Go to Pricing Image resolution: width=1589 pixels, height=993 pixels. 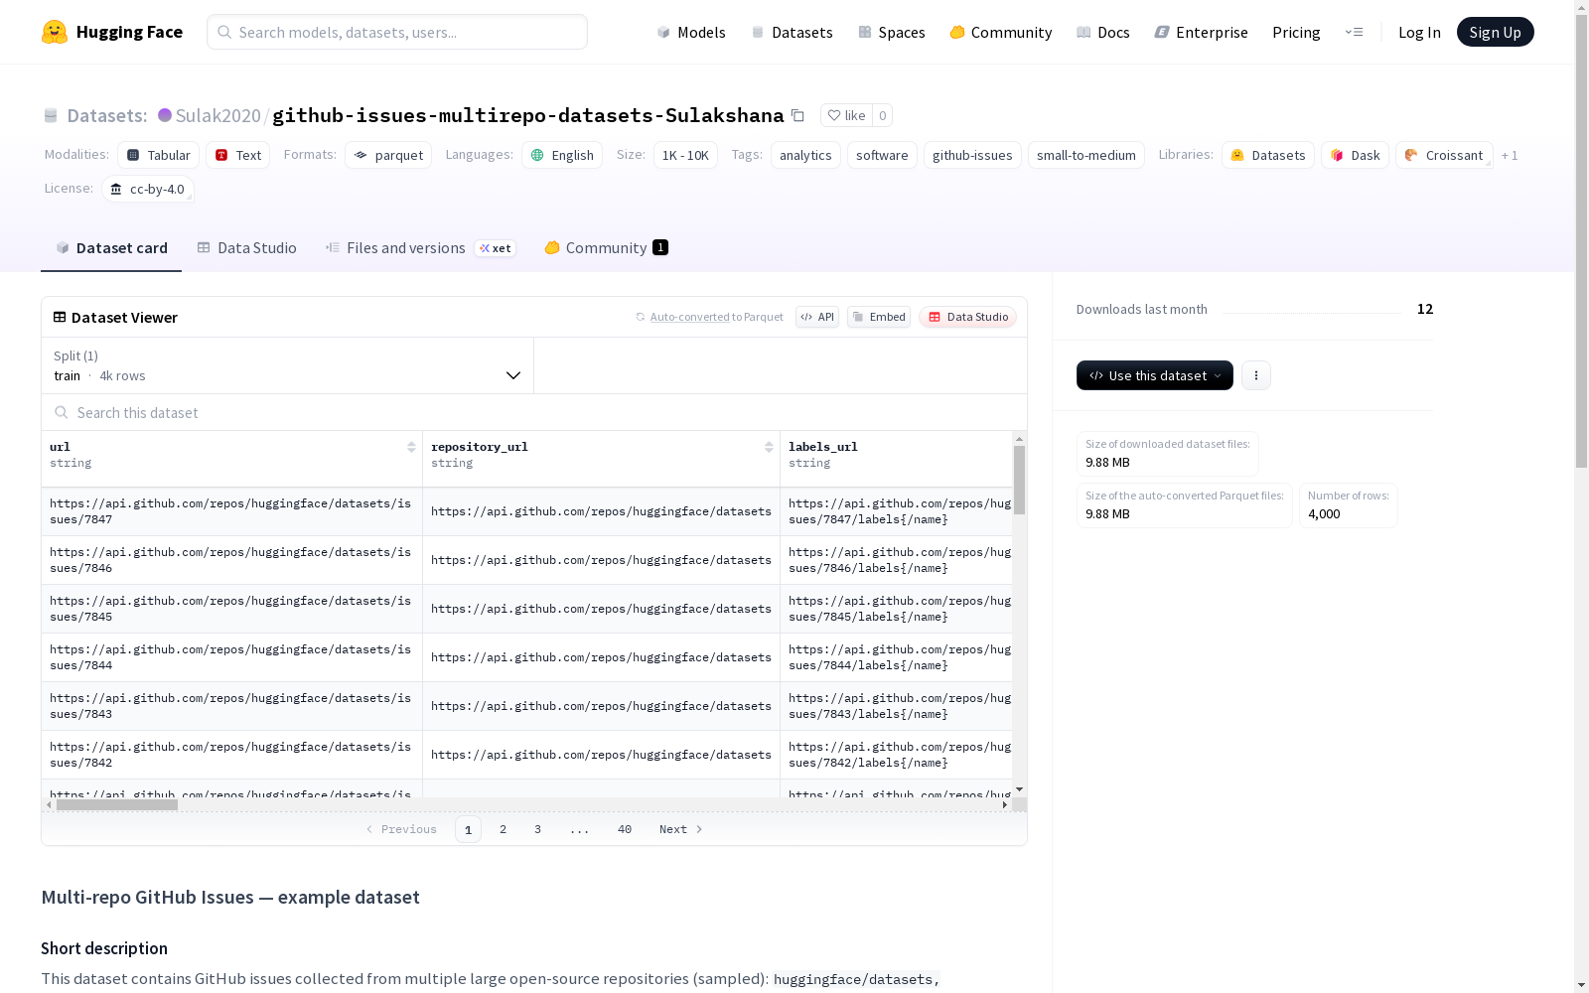point(1296,32)
